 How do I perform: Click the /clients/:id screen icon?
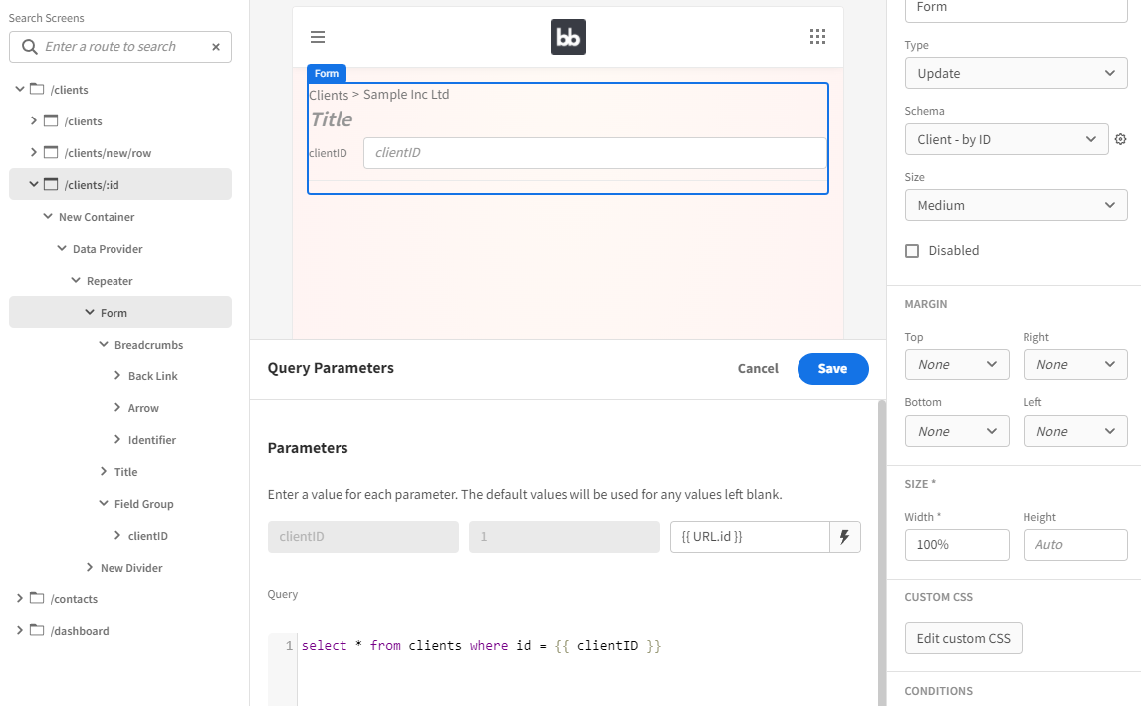(x=51, y=185)
